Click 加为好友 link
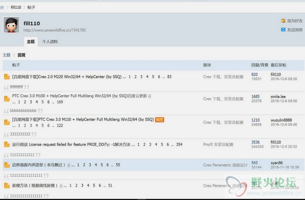 coord(295,21)
